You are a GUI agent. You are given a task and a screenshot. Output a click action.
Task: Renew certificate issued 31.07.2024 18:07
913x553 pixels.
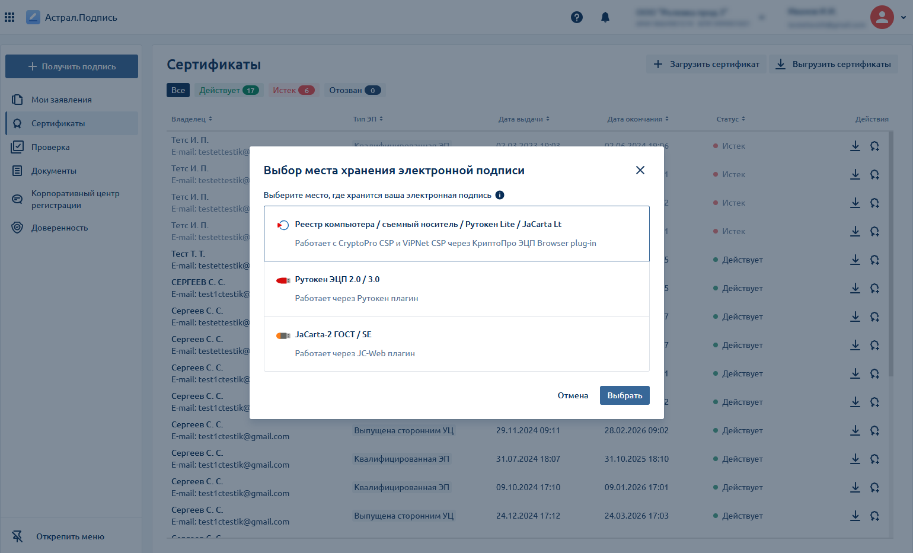tap(874, 459)
